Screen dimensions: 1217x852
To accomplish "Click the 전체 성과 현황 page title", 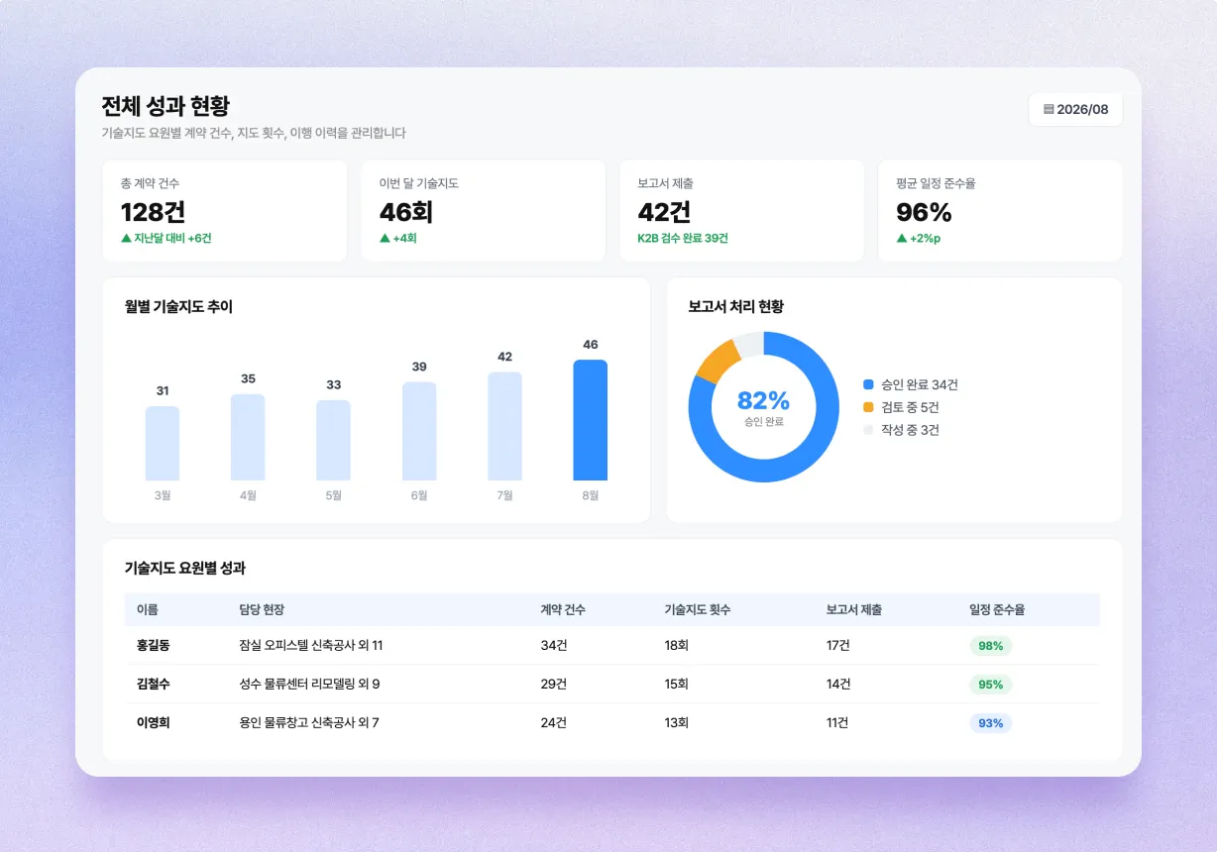I will pos(166,107).
